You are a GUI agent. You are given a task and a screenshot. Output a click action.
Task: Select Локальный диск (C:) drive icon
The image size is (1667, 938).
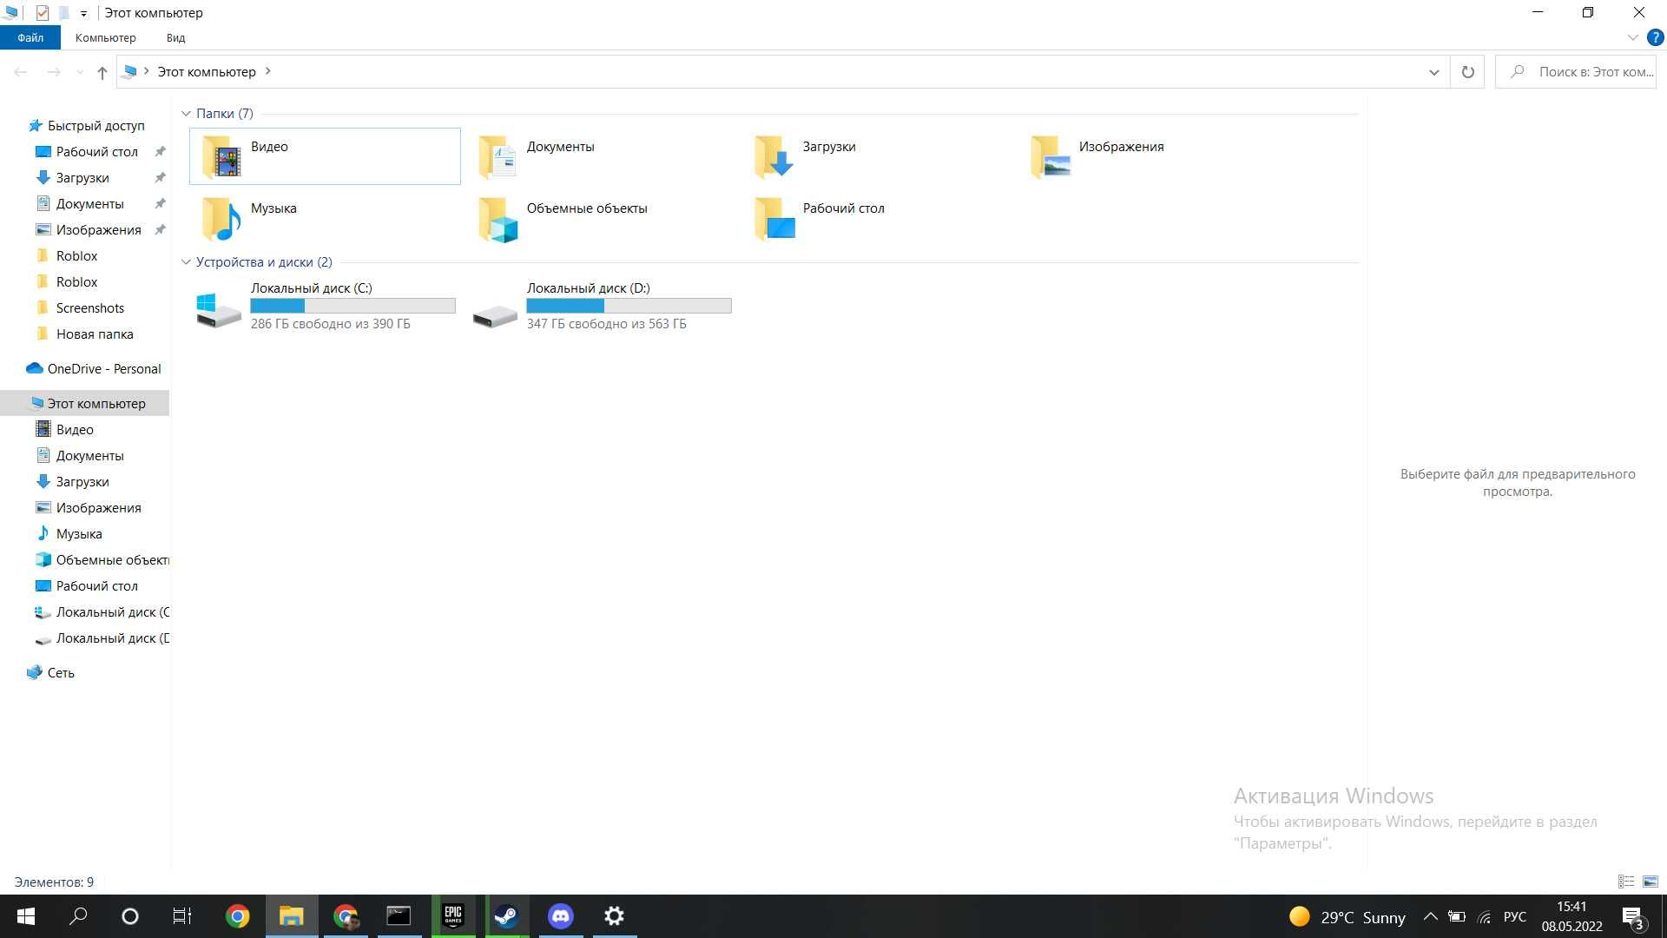[218, 310]
